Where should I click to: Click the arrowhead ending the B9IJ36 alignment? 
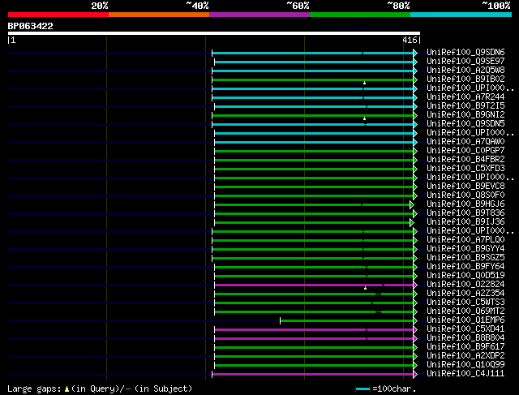pos(412,223)
